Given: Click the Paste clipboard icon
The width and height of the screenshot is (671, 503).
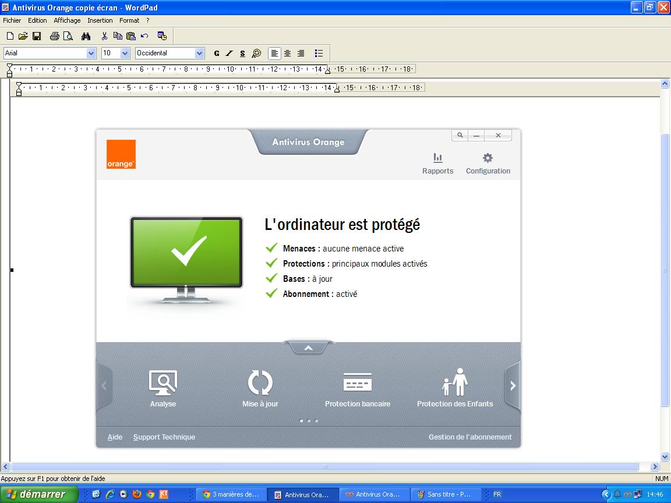Looking at the screenshot, I should pos(131,36).
